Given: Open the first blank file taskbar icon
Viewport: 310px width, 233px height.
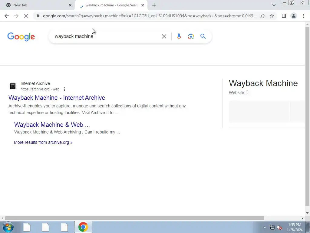Looking at the screenshot, I should click(27, 227).
